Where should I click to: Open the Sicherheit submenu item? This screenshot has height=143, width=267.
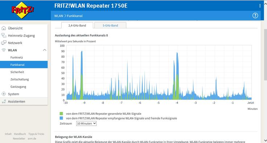[x=17, y=72]
